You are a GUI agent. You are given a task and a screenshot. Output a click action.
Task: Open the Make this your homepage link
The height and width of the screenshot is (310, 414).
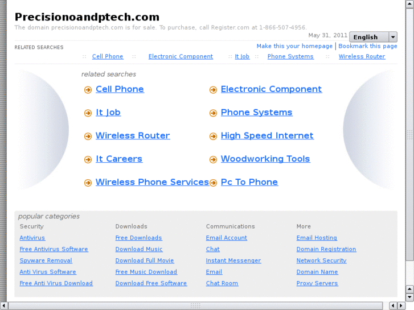pos(294,46)
